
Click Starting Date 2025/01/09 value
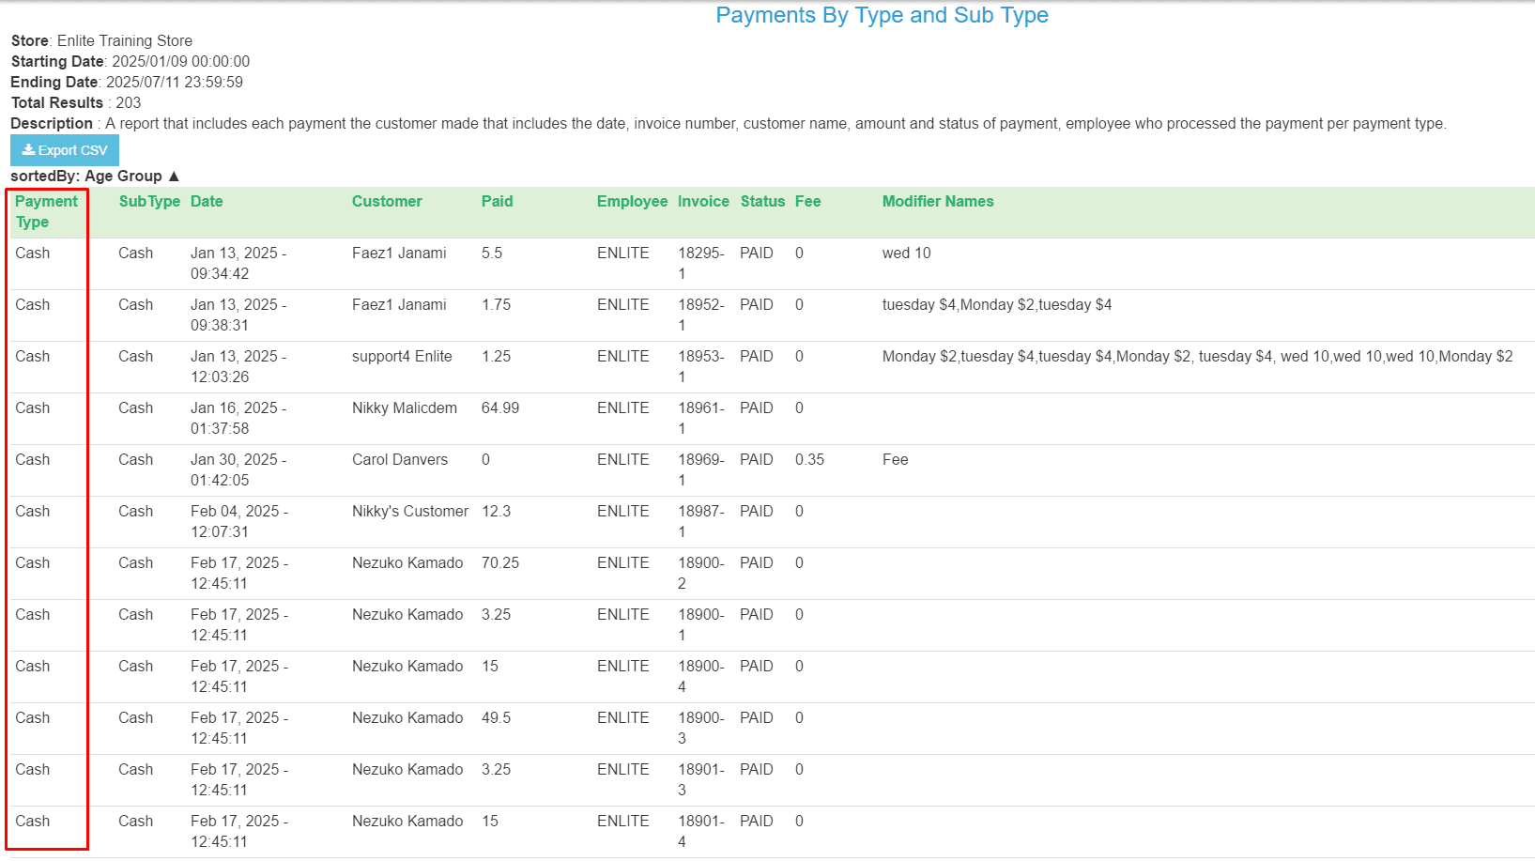click(x=181, y=62)
